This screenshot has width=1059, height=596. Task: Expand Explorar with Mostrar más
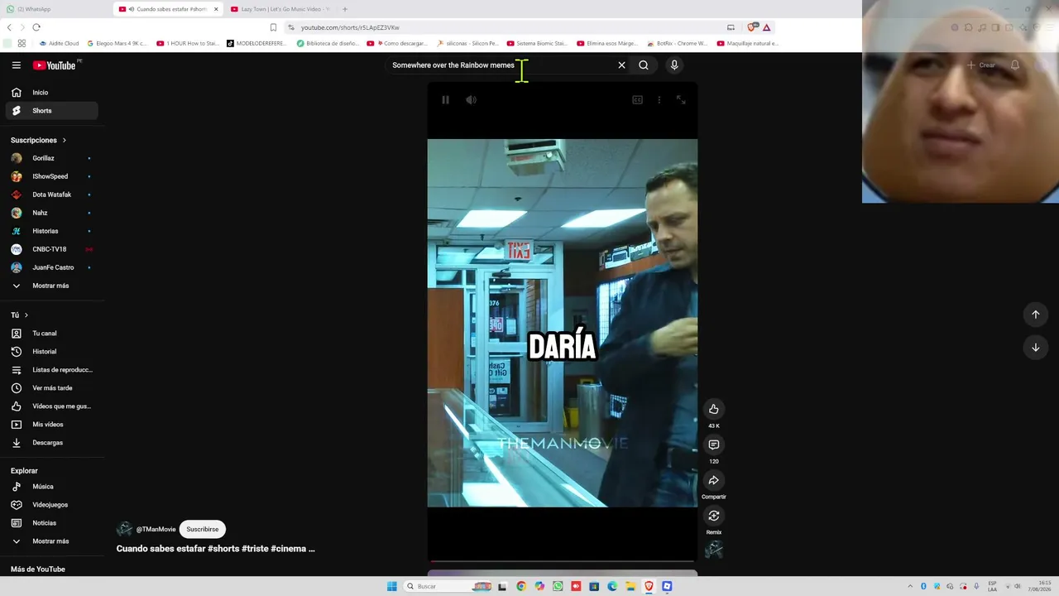coord(52,541)
